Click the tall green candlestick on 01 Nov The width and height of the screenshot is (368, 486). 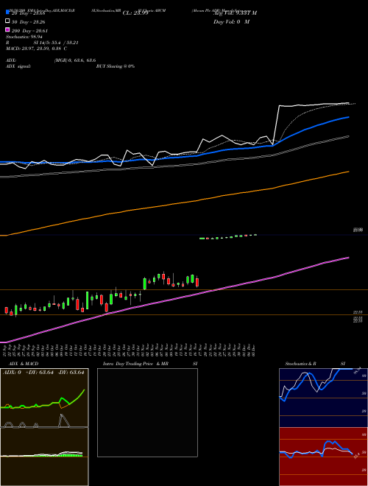click(x=145, y=283)
